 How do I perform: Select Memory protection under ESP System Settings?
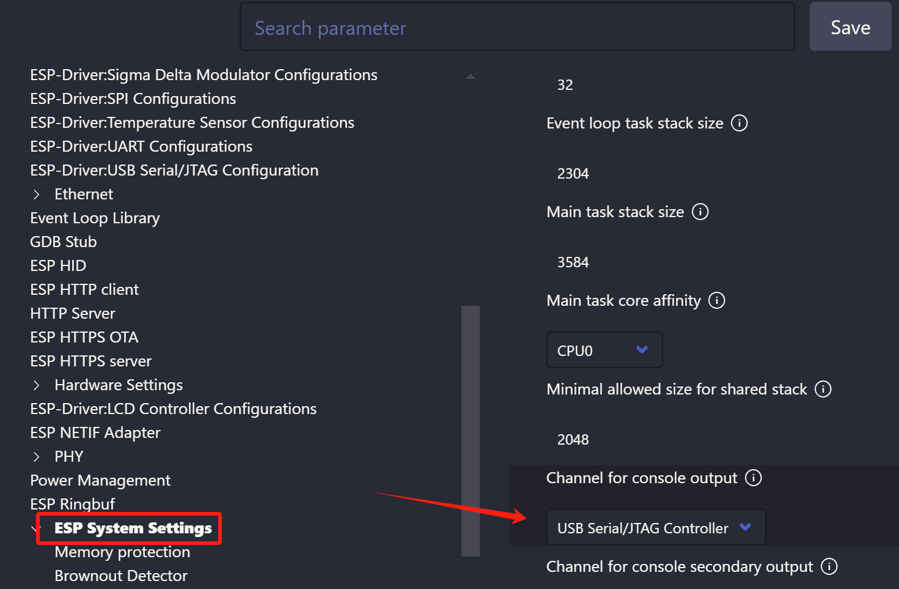pos(122,552)
